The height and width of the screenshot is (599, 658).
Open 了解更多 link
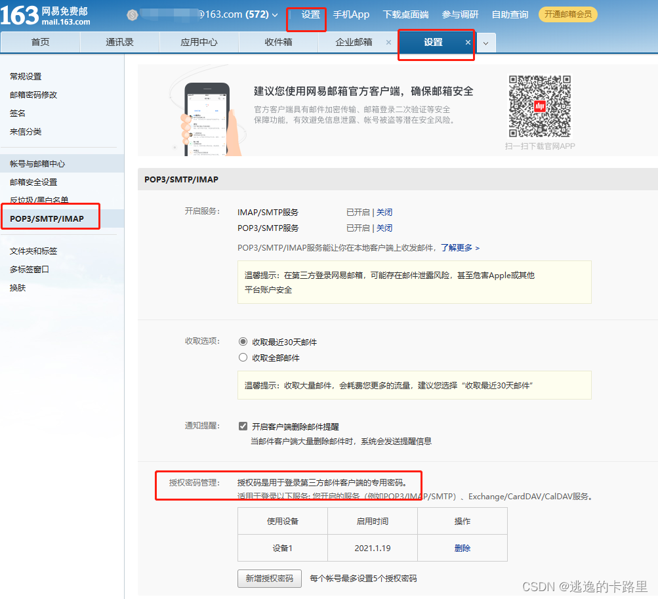coord(460,247)
